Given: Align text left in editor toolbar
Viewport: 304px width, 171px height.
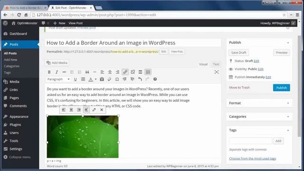Looking at the screenshot, I should point(102,72).
